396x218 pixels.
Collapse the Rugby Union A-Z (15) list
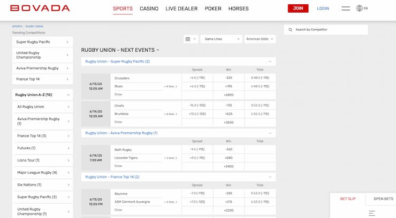[x=68, y=95]
